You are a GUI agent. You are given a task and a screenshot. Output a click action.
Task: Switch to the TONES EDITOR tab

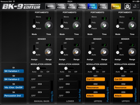click(82, 6)
